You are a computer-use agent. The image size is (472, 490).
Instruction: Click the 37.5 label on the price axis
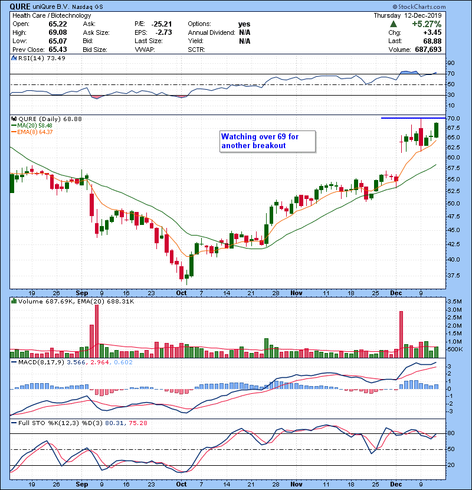point(453,275)
